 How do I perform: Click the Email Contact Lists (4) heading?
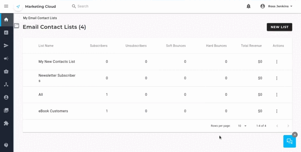coord(54,27)
